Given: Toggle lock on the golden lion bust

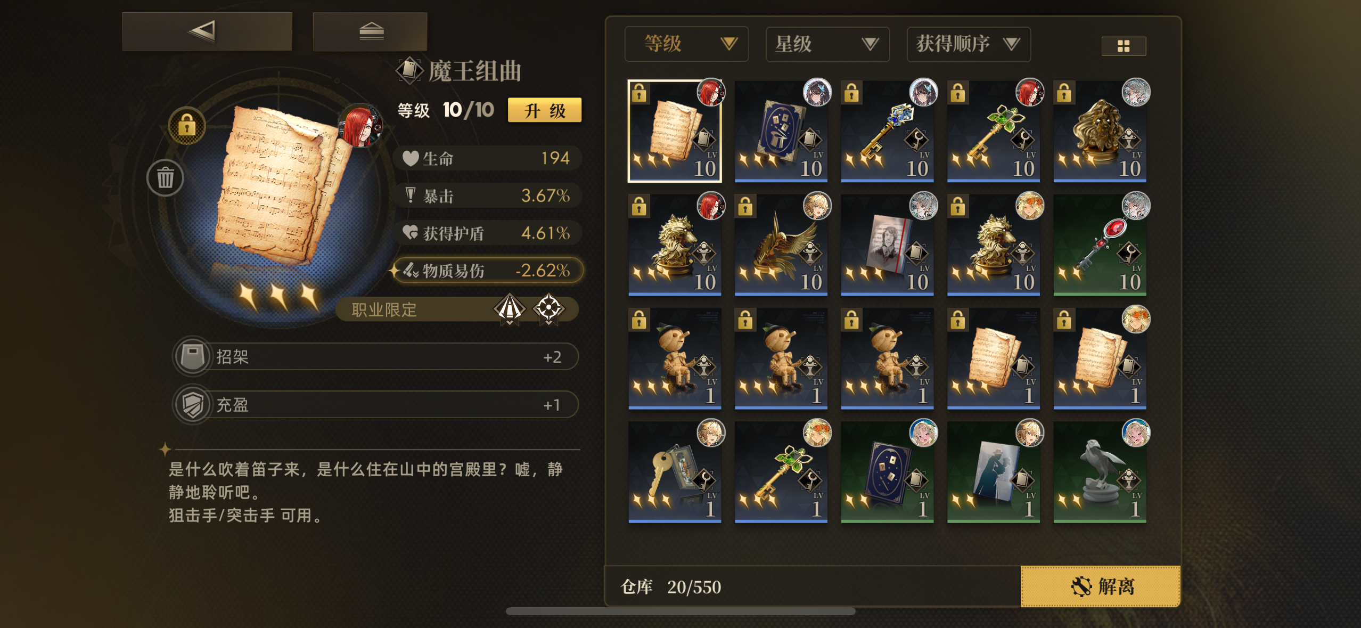Looking at the screenshot, I should 1063,93.
